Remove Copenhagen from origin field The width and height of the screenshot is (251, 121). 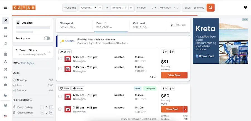pyautogui.click(x=95, y=8)
